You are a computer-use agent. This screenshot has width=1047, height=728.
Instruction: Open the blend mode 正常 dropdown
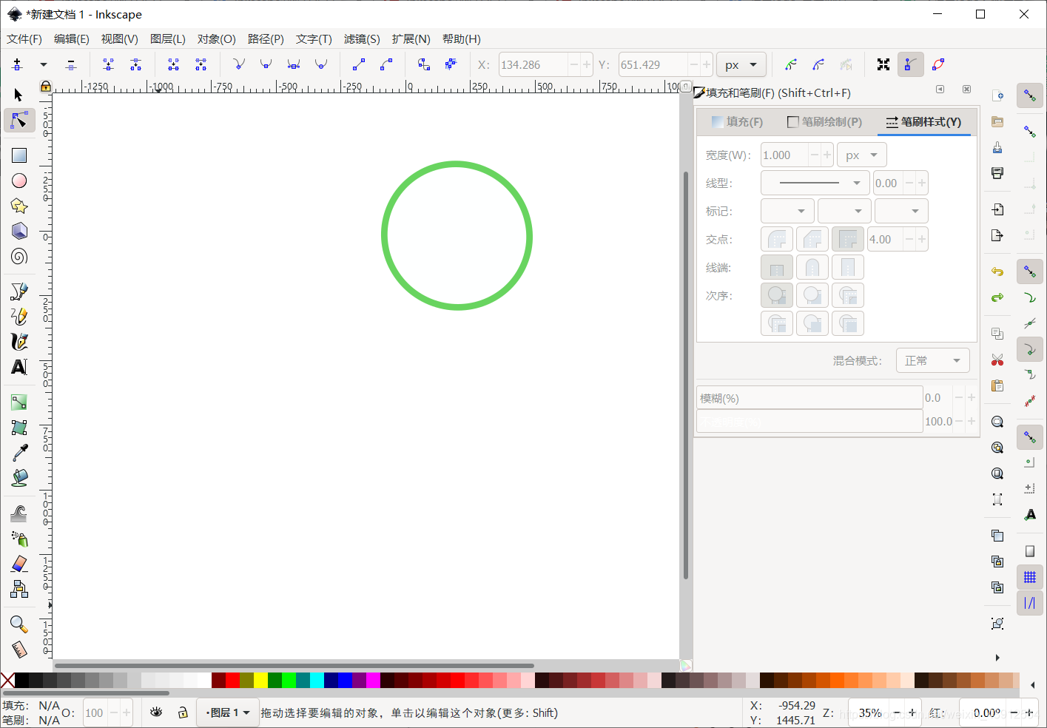coord(933,360)
